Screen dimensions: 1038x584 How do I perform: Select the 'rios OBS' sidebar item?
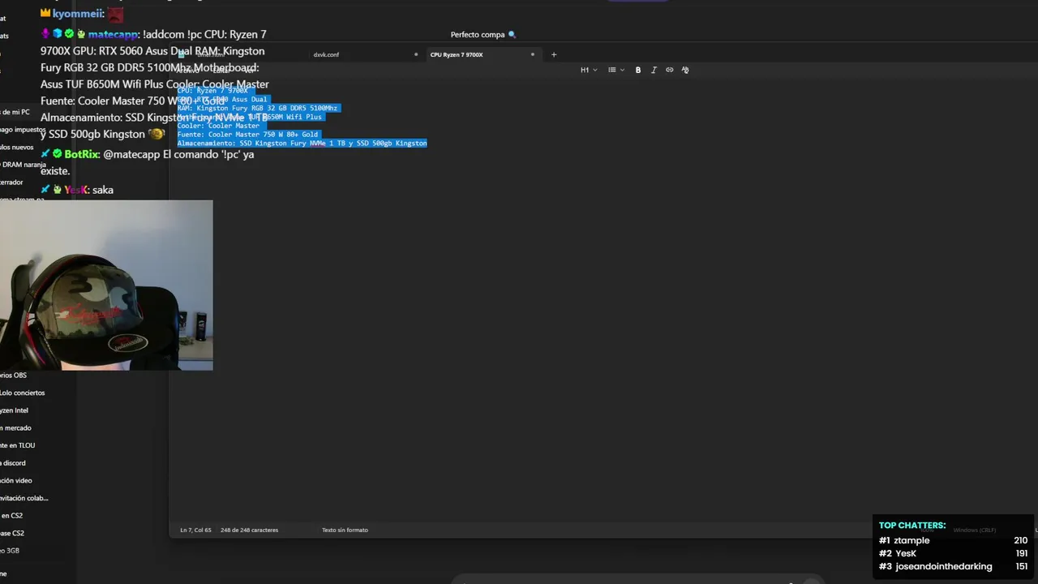14,375
